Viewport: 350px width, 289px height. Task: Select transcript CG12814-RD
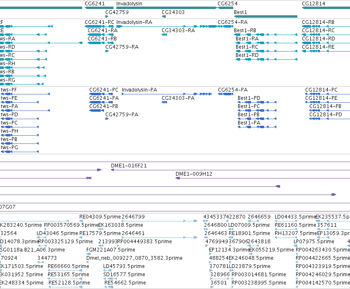point(318,39)
